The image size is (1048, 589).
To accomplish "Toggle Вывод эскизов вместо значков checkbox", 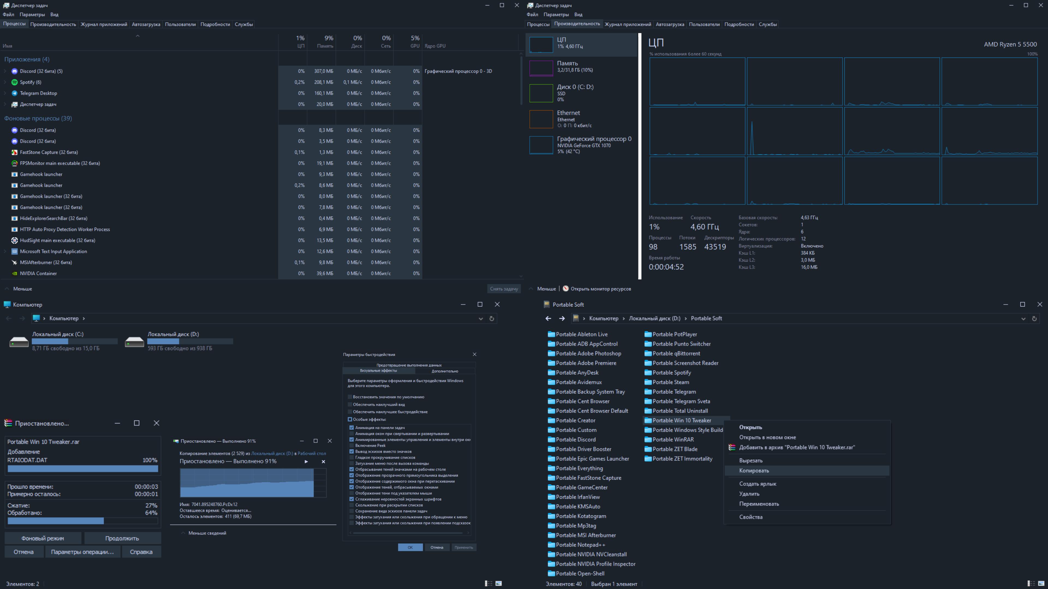I will tap(352, 452).
